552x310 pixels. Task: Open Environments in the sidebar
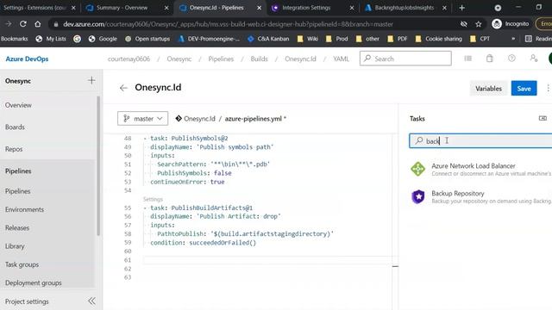[x=25, y=209]
